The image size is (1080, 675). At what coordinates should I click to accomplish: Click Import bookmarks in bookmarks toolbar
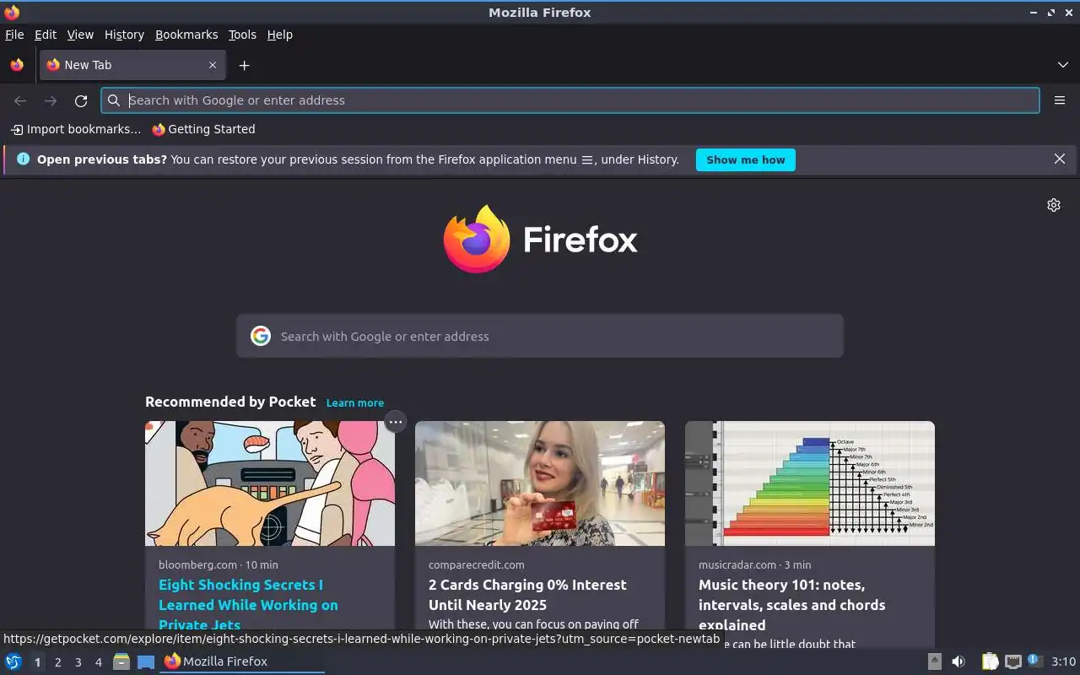tap(76, 129)
